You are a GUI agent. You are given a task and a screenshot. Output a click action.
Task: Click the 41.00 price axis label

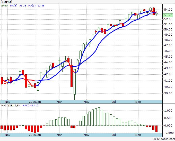(168, 81)
